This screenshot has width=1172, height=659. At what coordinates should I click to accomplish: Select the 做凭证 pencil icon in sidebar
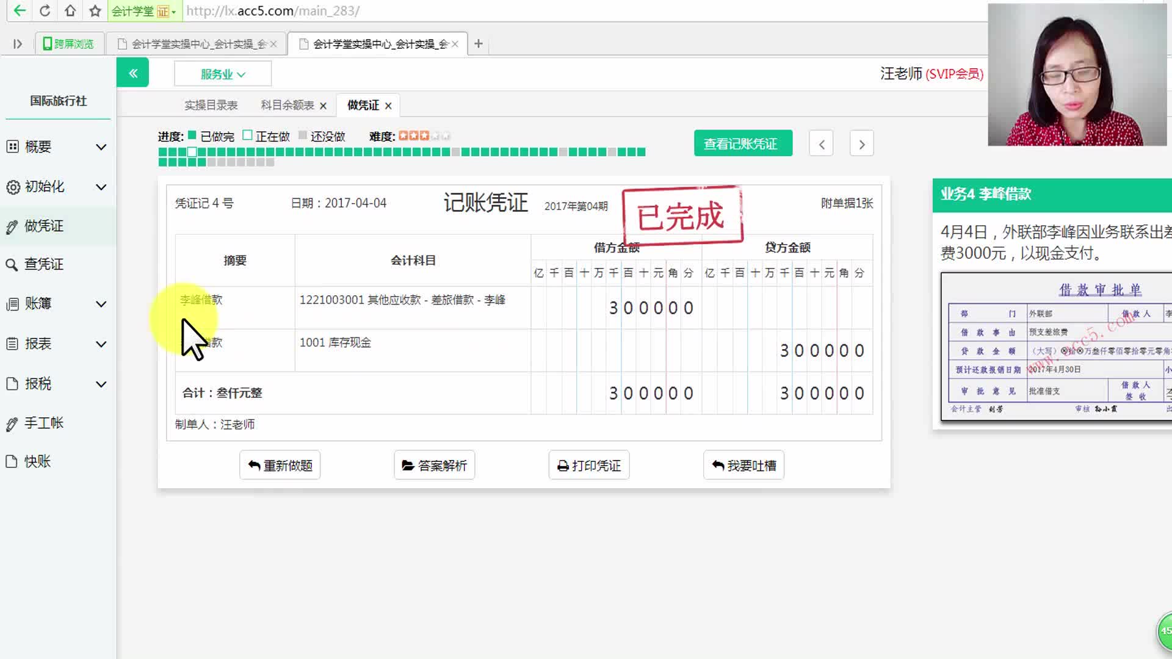pyautogui.click(x=11, y=226)
